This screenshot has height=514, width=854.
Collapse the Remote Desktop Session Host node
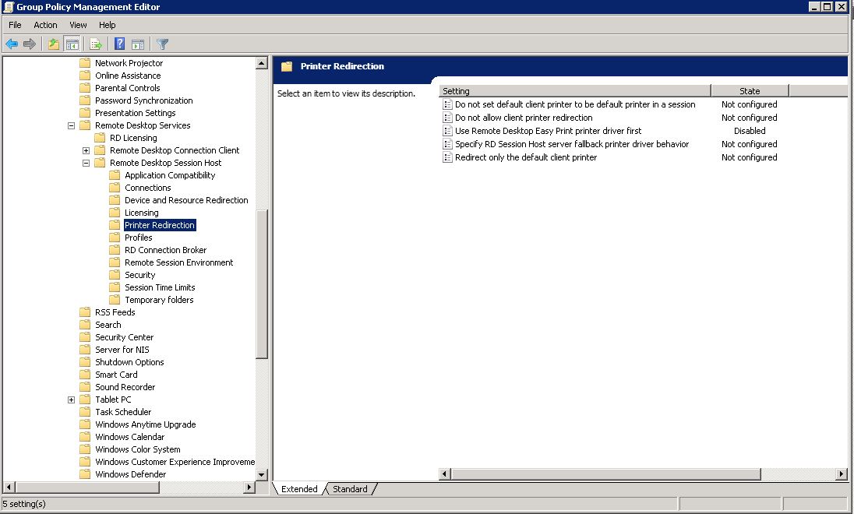pos(86,163)
